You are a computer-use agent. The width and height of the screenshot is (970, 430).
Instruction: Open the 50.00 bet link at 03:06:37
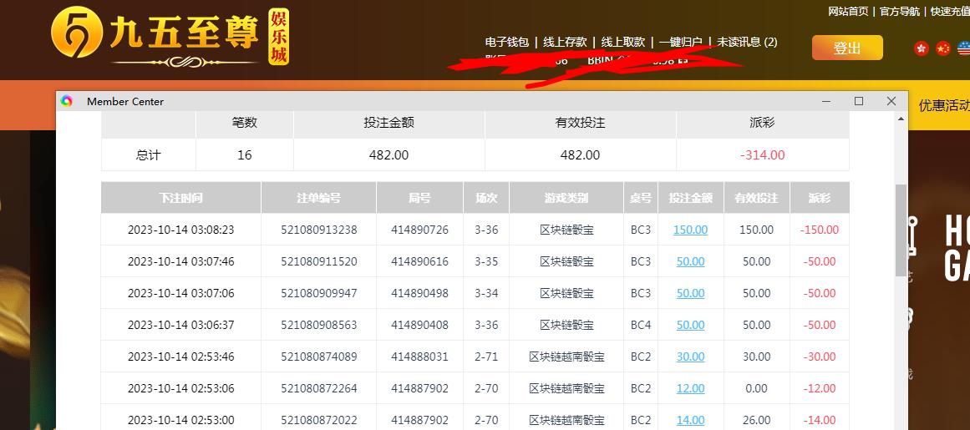[x=690, y=325]
